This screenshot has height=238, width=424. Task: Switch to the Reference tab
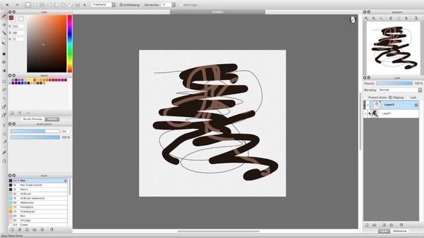point(399,231)
